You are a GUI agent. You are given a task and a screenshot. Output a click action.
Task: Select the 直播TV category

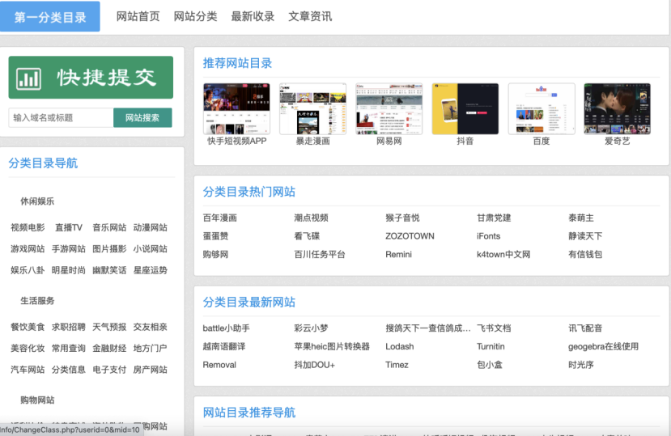click(69, 227)
